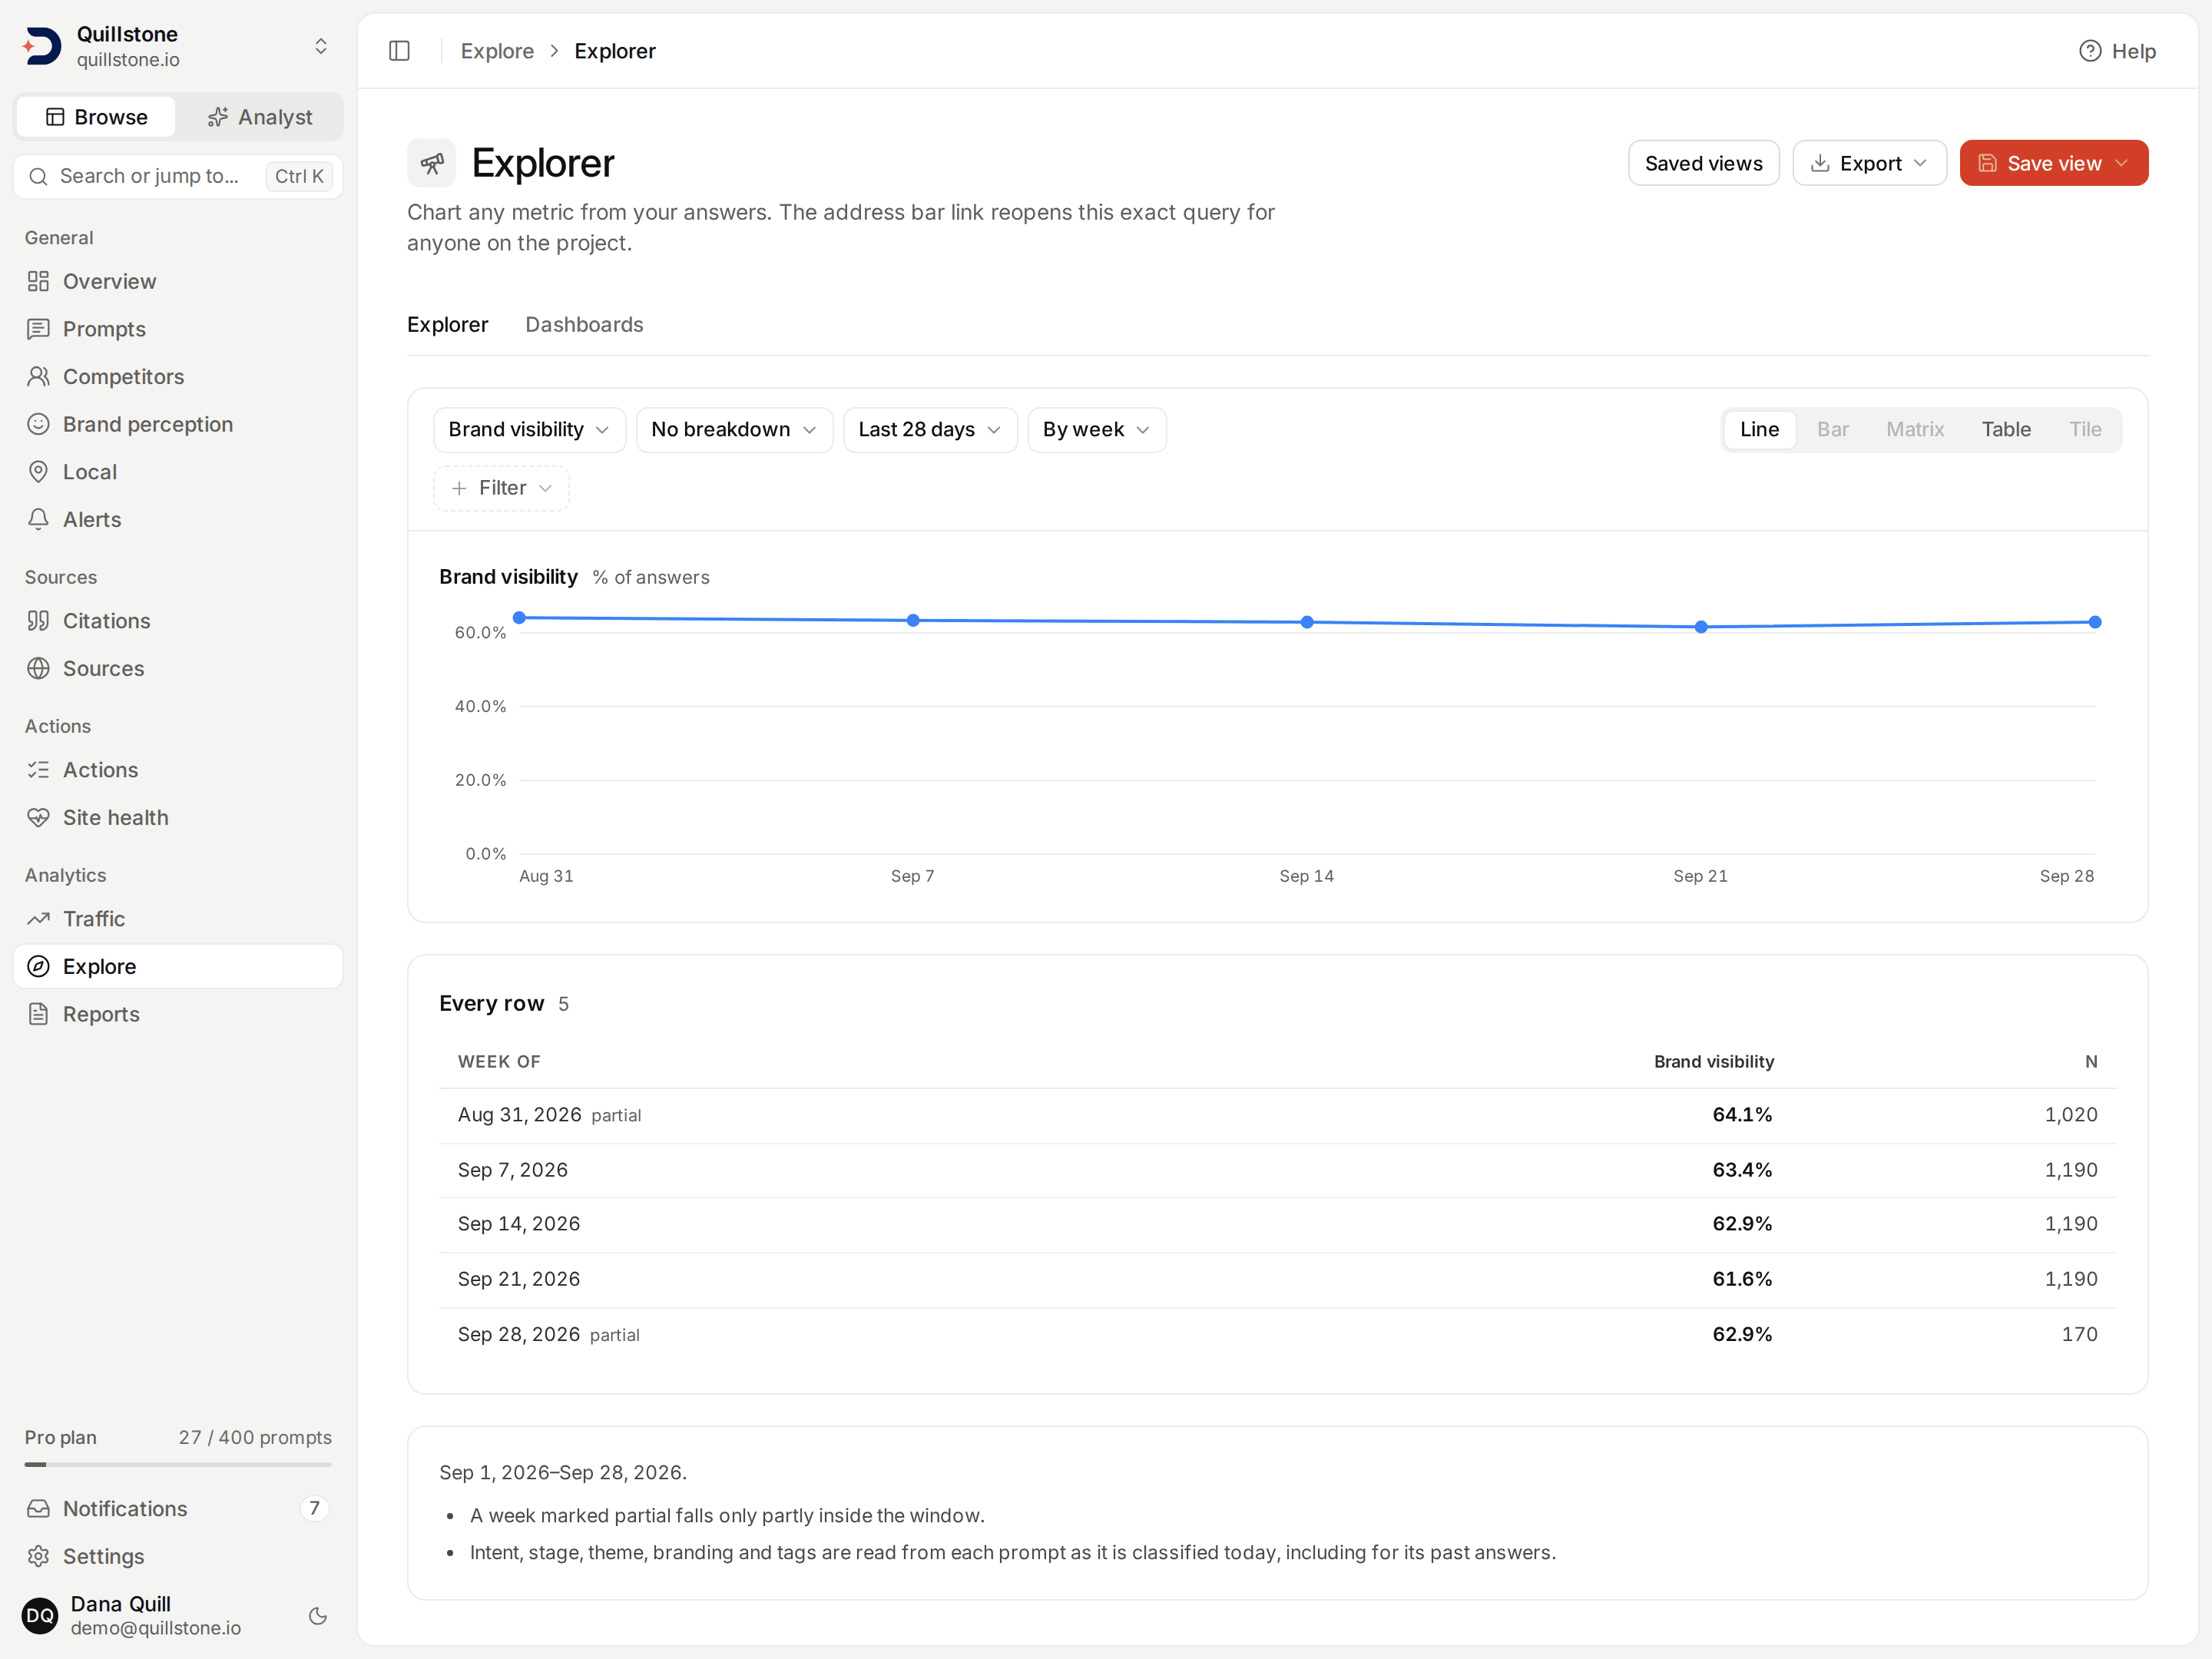Toggle dark mode moon icon

click(x=318, y=1616)
